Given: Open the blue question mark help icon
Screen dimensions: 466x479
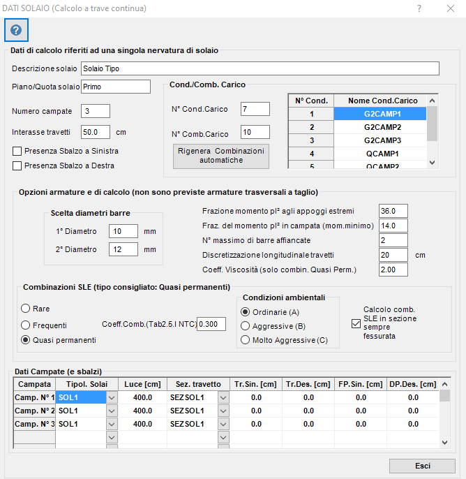Looking at the screenshot, I should (x=16, y=30).
